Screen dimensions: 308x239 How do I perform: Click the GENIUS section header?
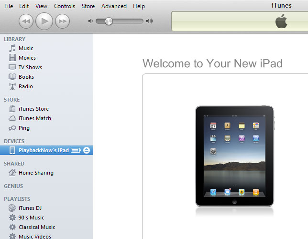click(13, 186)
